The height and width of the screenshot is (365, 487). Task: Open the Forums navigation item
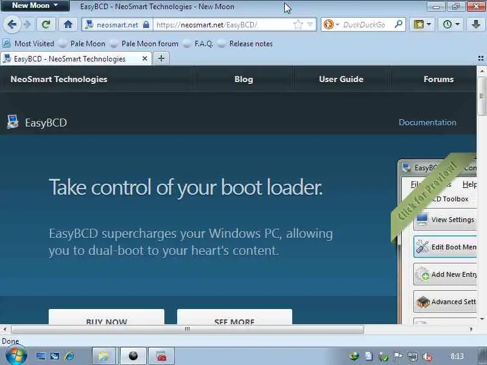click(x=438, y=79)
